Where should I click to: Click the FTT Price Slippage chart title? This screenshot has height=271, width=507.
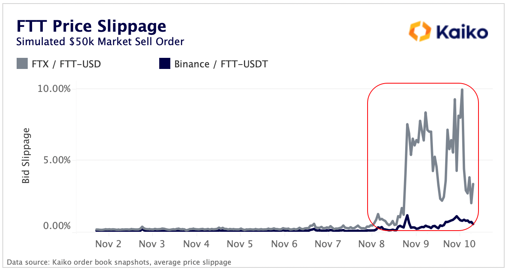tap(91, 26)
